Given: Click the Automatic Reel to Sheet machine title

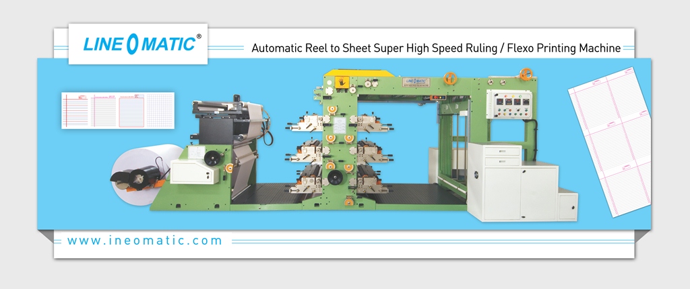Looking at the screenshot, I should coord(435,49).
